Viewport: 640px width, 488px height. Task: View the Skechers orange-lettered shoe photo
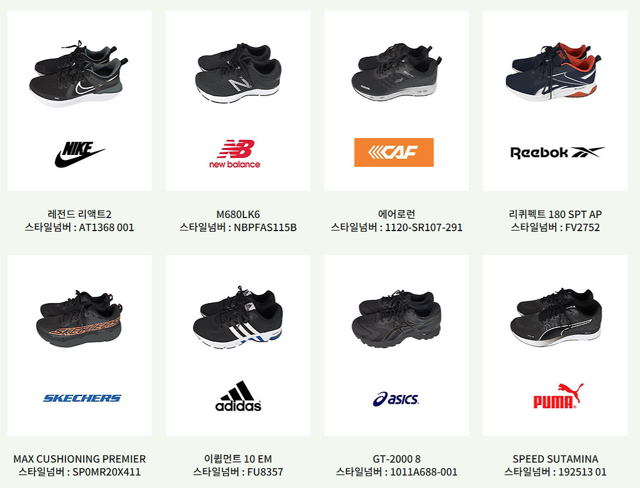pyautogui.click(x=80, y=319)
